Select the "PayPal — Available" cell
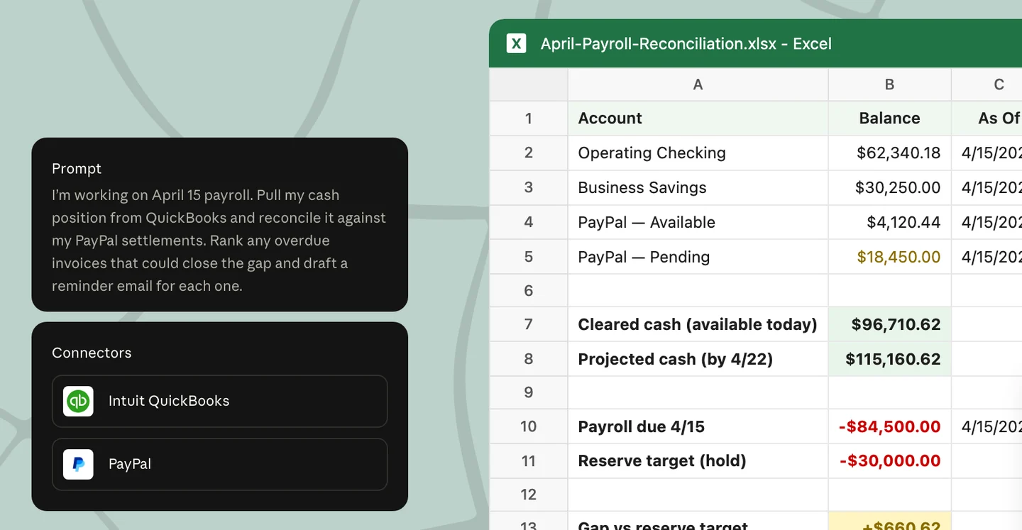 [x=698, y=223]
